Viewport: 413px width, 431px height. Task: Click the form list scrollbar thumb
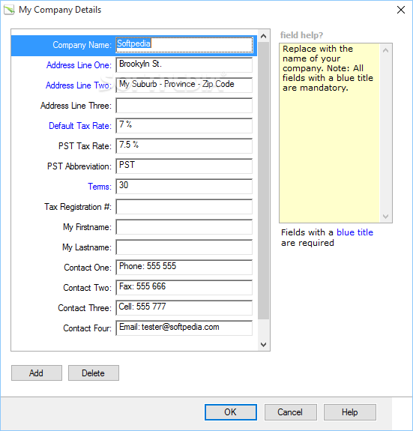click(263, 181)
